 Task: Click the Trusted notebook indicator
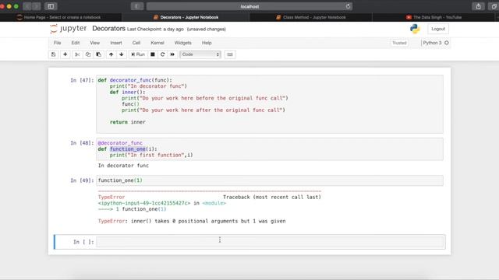coord(399,43)
